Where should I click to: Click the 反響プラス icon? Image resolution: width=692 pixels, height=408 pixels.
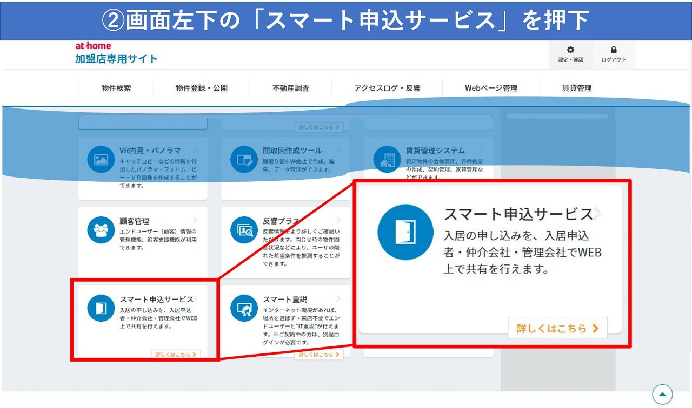pyautogui.click(x=244, y=230)
